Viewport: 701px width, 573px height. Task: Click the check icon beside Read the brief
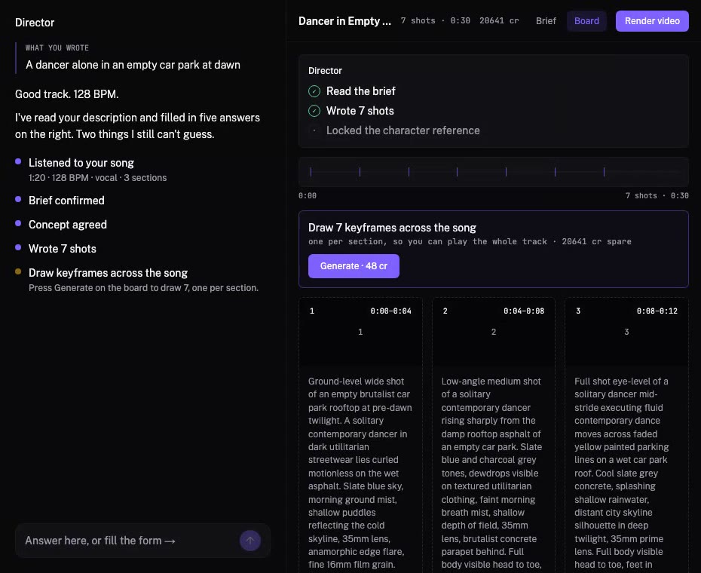314,91
